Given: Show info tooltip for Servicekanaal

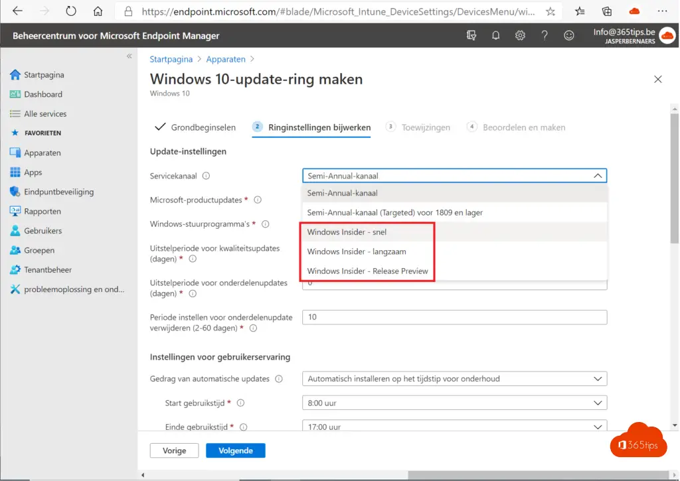Looking at the screenshot, I should pos(207,176).
